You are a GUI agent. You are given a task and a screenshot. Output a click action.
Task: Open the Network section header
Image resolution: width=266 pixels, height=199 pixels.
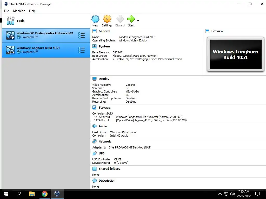pos(105,141)
